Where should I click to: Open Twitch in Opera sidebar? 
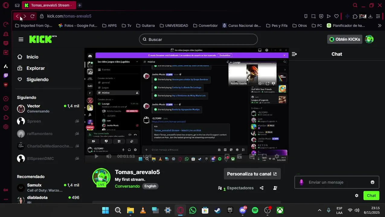click(6, 75)
